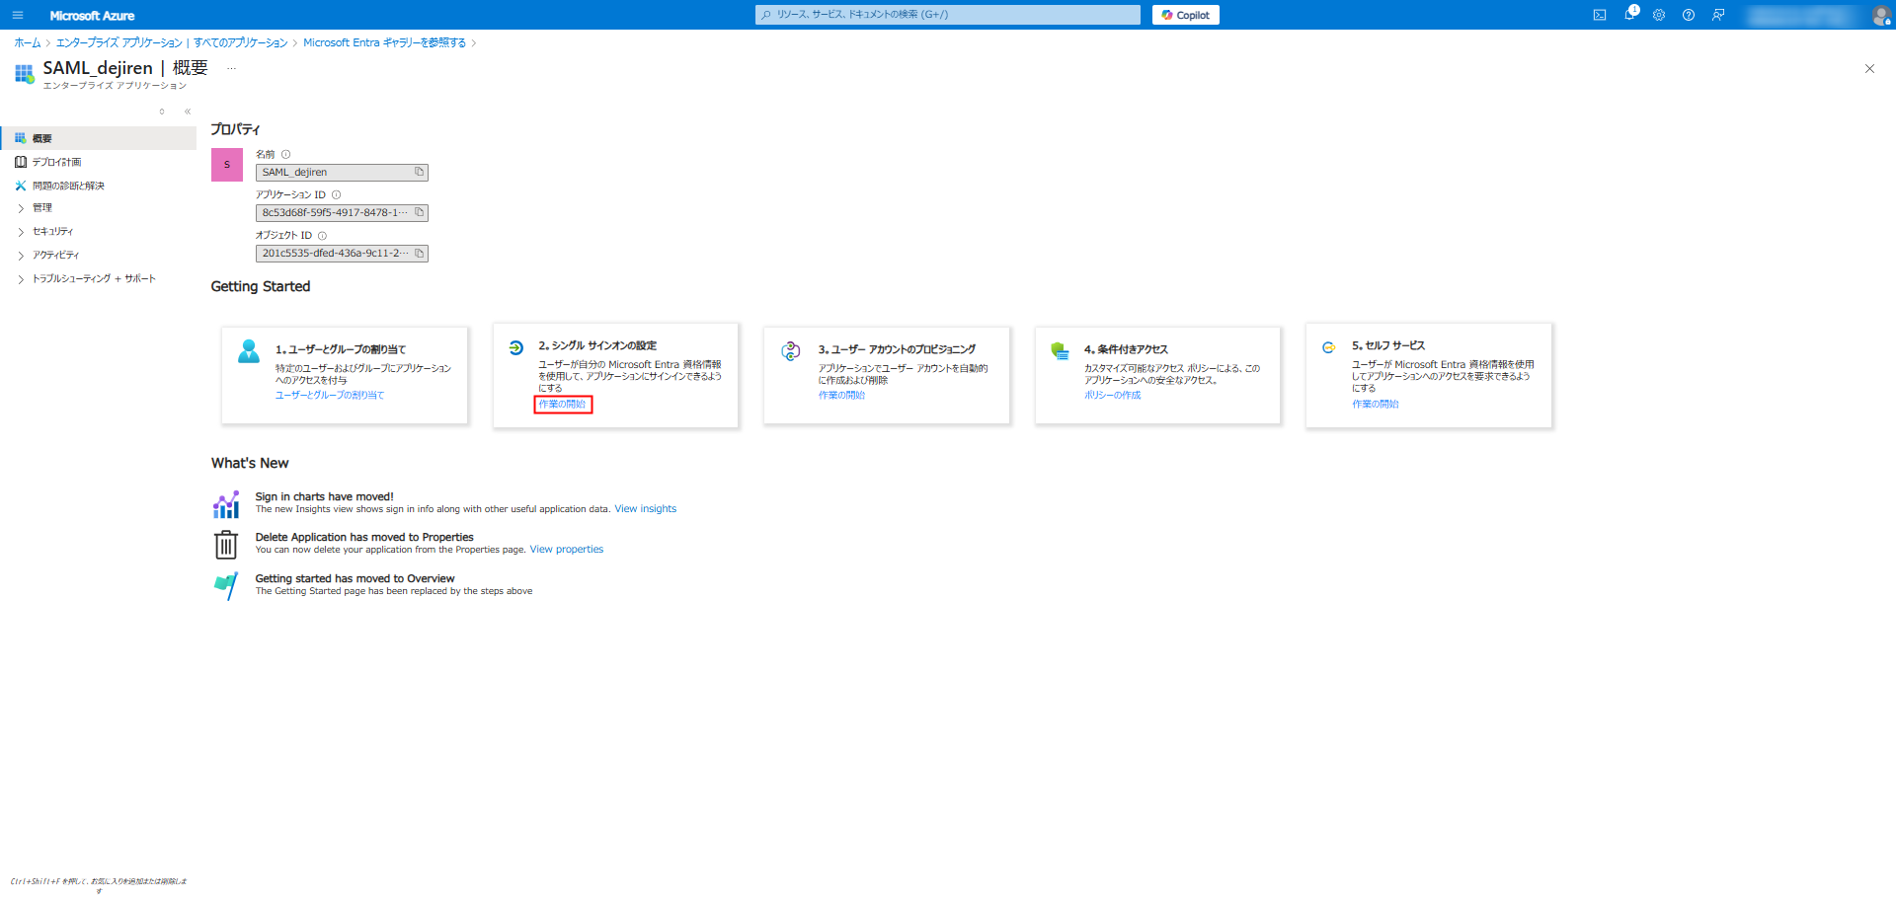The width and height of the screenshot is (1896, 899).
Task: Open portal settings gear
Action: coord(1659,15)
